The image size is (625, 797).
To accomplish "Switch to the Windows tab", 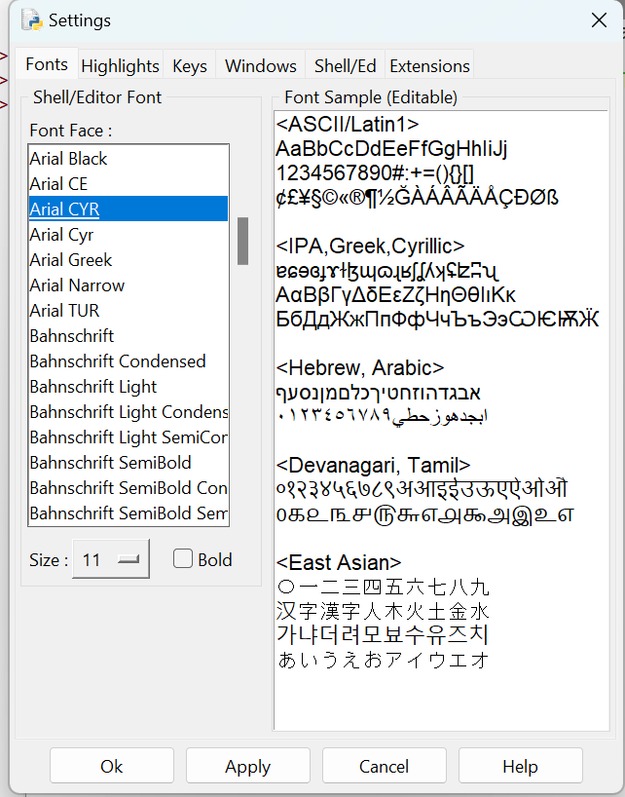I will [259, 65].
